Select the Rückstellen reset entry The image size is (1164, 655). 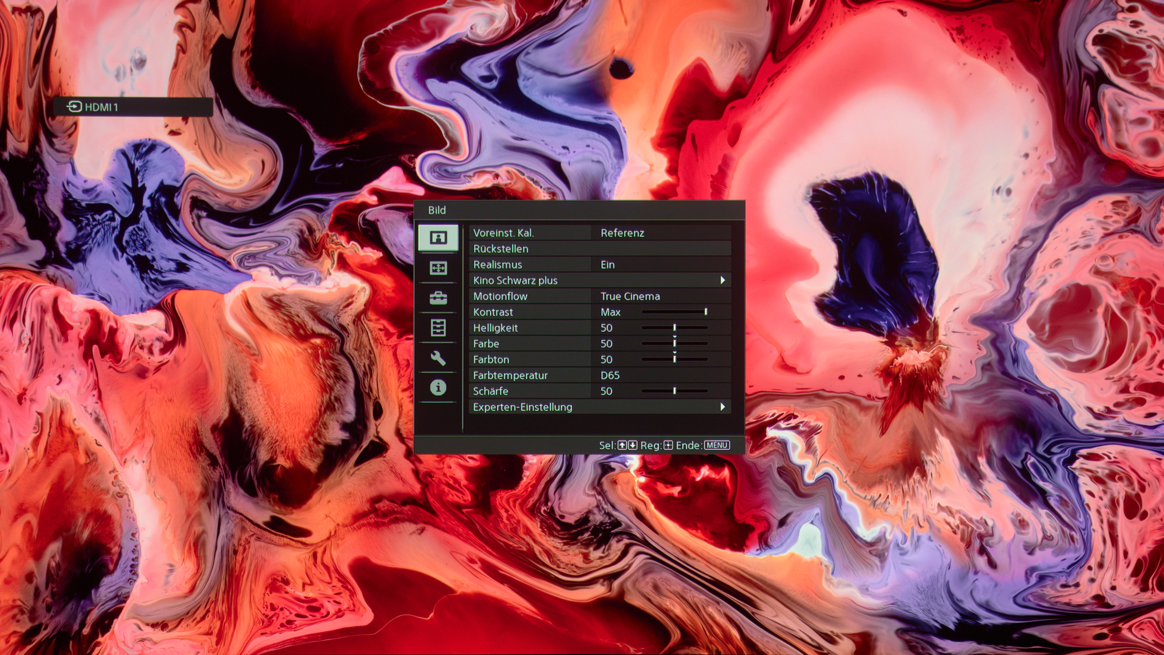(x=599, y=249)
